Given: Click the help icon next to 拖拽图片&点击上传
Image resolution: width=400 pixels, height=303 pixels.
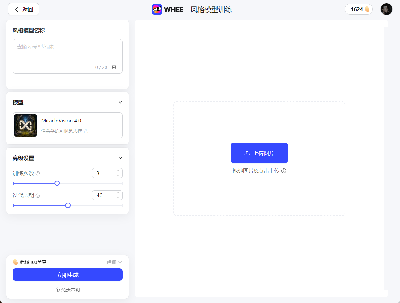Looking at the screenshot, I should 284,171.
